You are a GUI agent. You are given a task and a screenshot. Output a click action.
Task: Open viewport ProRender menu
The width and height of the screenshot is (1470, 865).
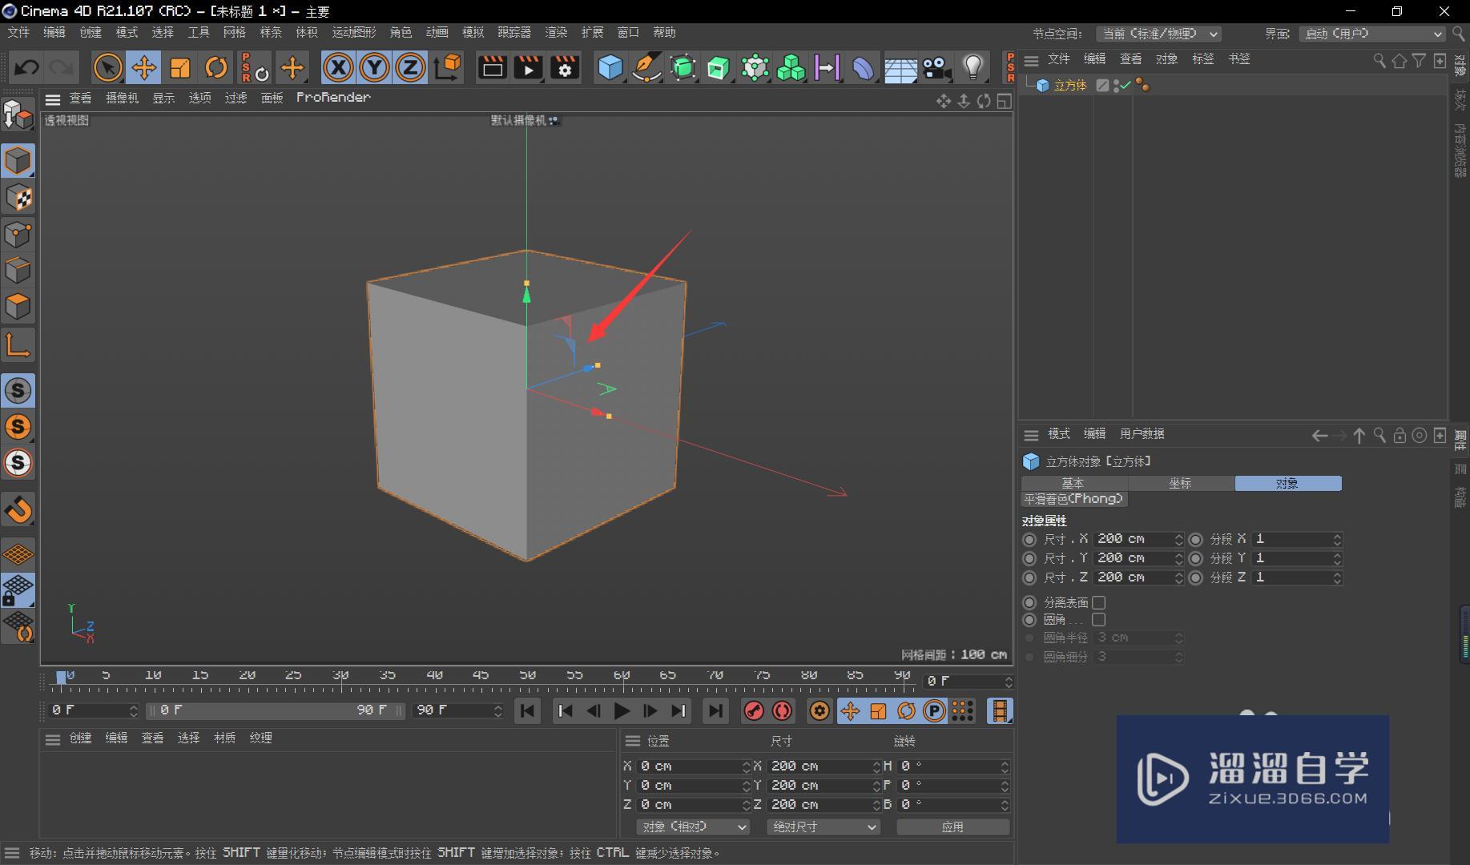click(333, 97)
